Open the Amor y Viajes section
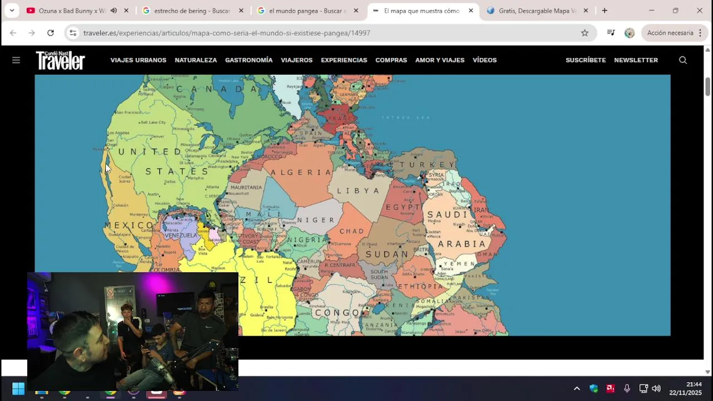Viewport: 713px width, 401px height. [x=439, y=60]
